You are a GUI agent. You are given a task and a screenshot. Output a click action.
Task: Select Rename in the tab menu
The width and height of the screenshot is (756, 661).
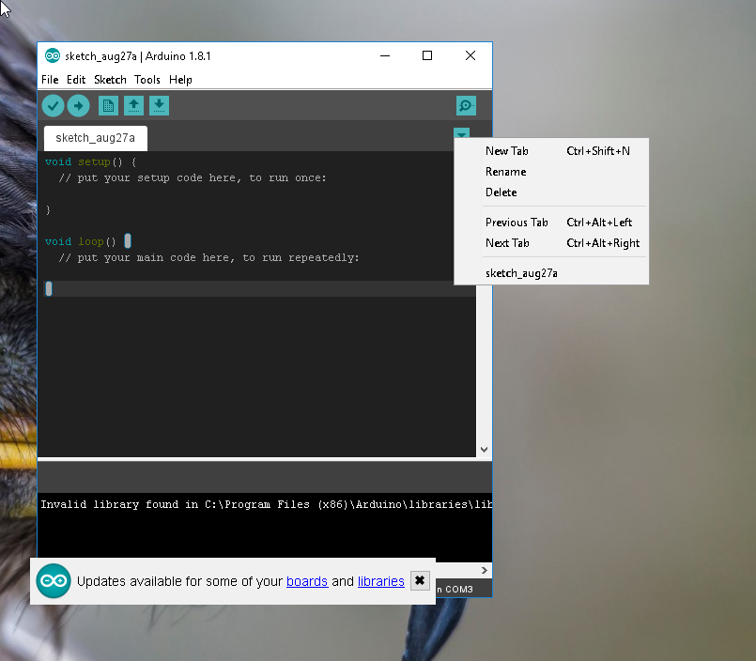551,172
